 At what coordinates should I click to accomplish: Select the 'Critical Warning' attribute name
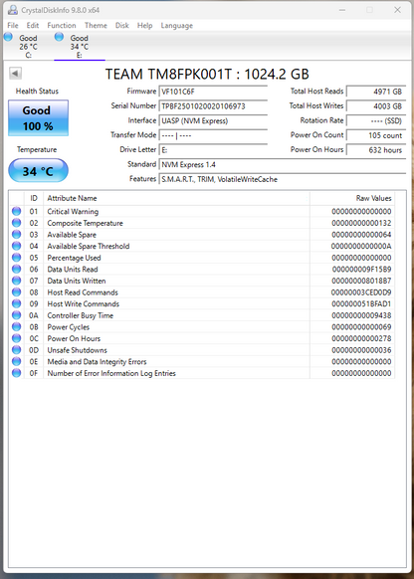pos(73,212)
